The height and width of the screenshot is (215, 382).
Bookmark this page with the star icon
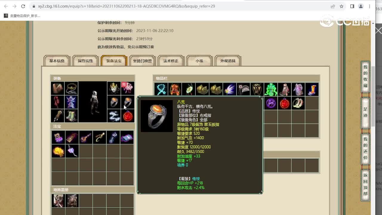coord(341,6)
